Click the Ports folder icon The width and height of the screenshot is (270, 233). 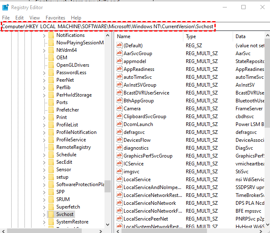51,102
